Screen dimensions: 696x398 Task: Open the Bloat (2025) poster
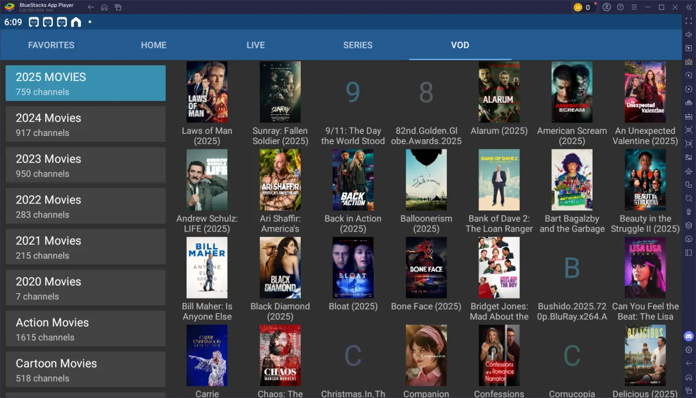pyautogui.click(x=353, y=268)
